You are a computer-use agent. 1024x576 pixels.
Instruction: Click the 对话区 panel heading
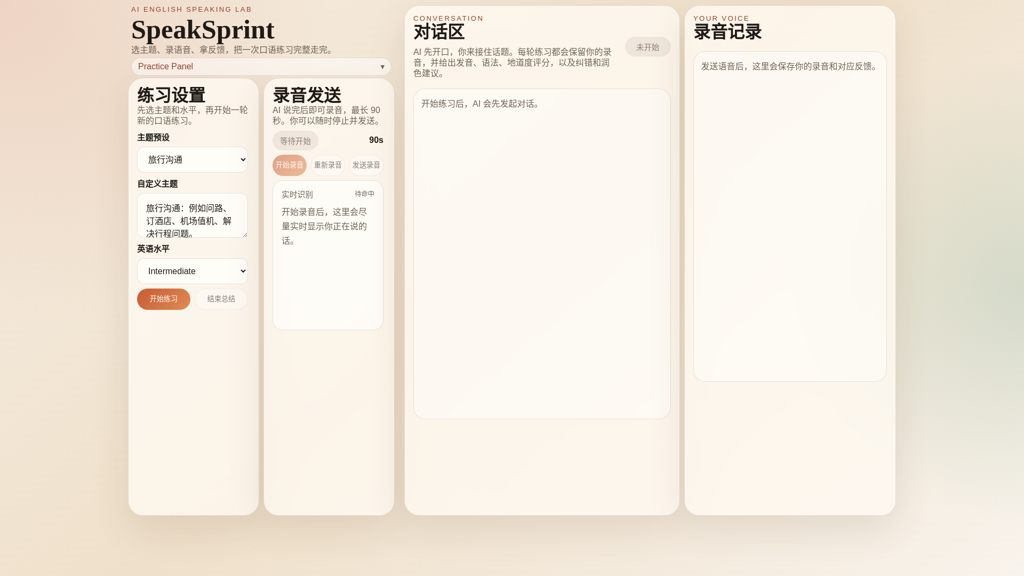coord(438,32)
